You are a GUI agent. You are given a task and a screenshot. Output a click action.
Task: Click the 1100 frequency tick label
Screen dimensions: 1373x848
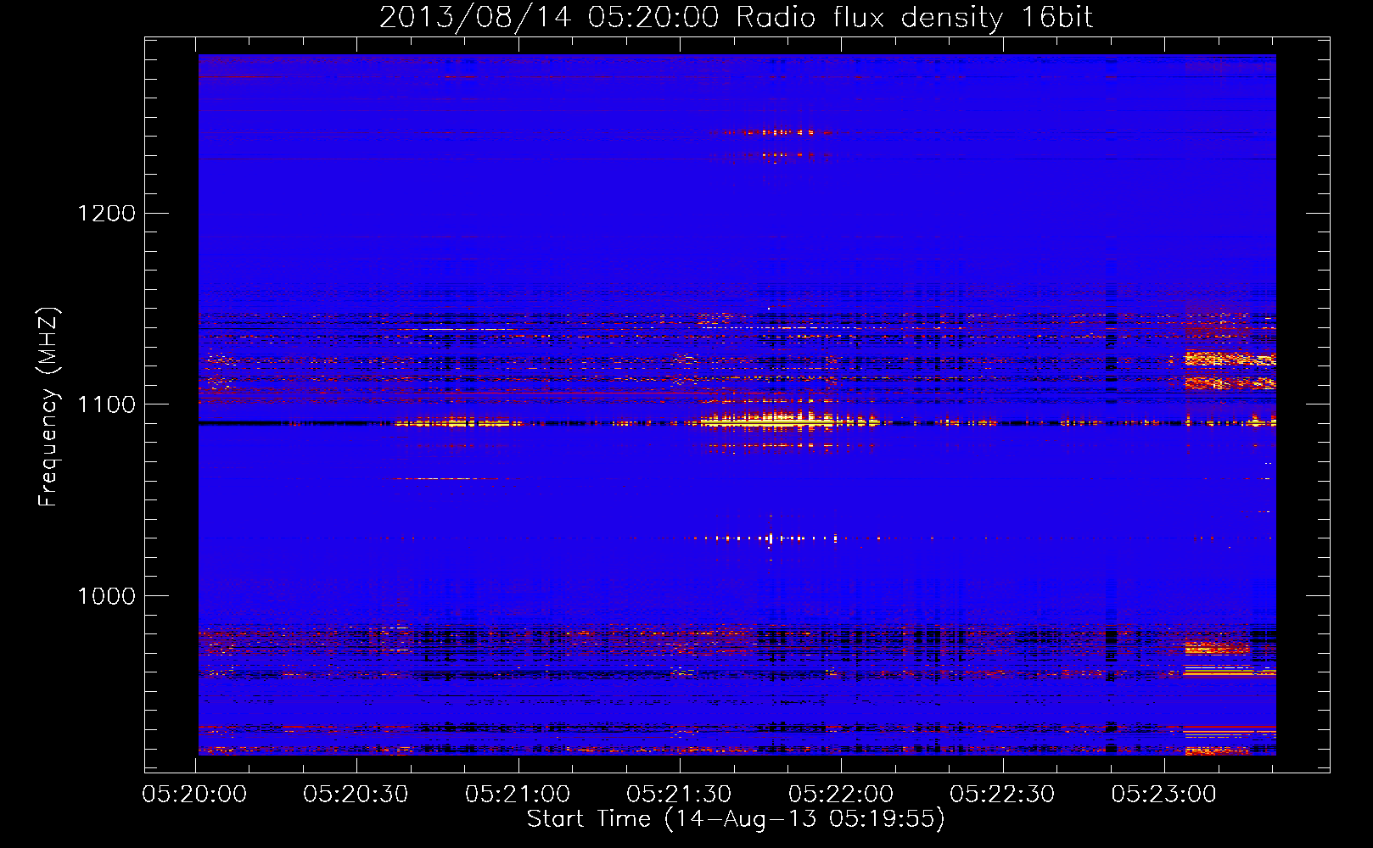click(x=106, y=404)
